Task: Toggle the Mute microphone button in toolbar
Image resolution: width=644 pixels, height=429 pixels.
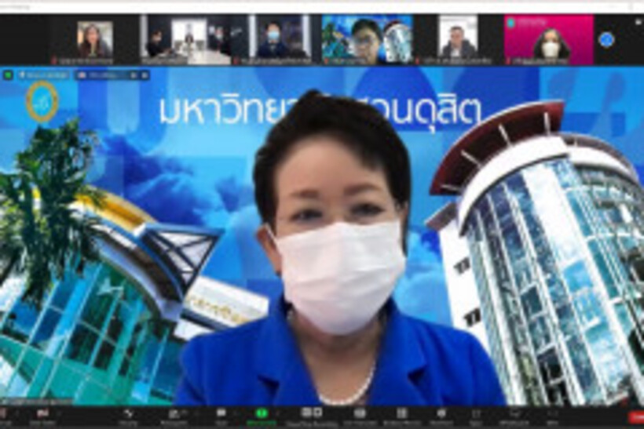Action: coord(3,416)
